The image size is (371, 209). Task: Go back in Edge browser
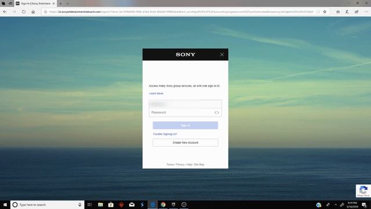[x=5, y=12]
